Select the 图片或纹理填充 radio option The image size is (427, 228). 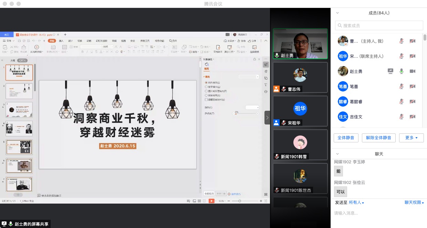[206, 91]
